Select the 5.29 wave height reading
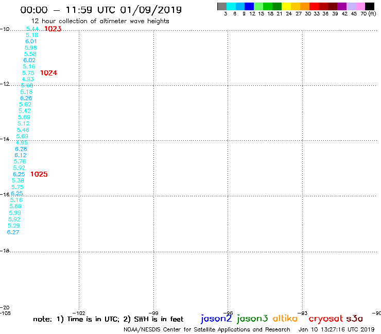Image resolution: width=381 pixels, height=334 pixels. point(14,226)
